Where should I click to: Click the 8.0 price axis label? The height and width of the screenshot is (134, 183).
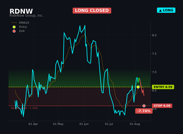coord(154,35)
